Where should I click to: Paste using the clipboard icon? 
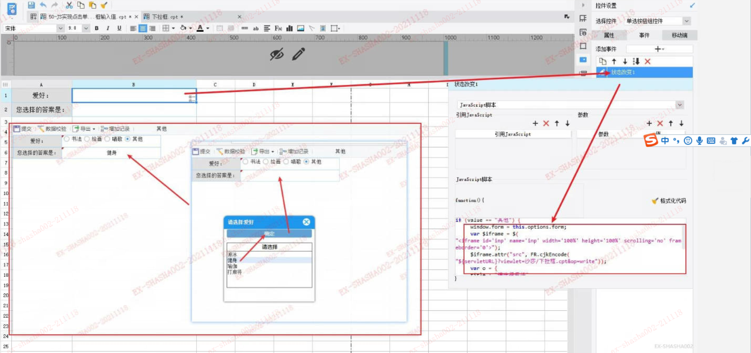pyautogui.click(x=93, y=5)
